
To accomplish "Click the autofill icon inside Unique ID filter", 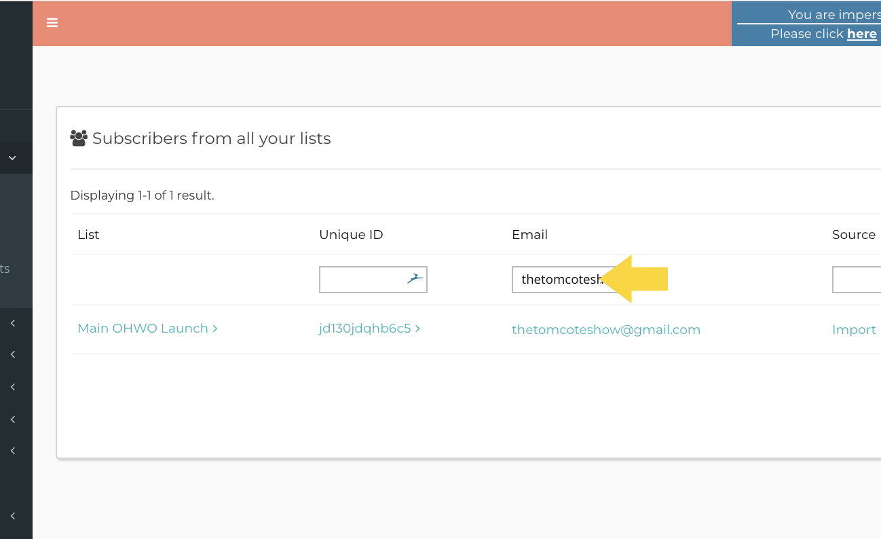I will [x=415, y=278].
